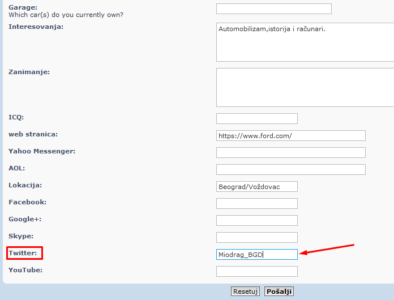Click the 'YouTube:' label
This screenshot has width=394, height=300.
25,270
